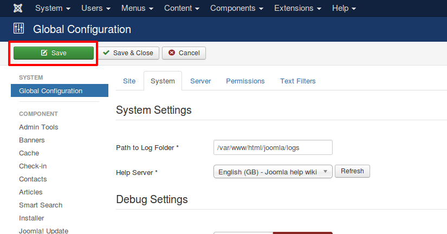Open the Help Server dropdown
Screen dimensions: 447x234
273,172
